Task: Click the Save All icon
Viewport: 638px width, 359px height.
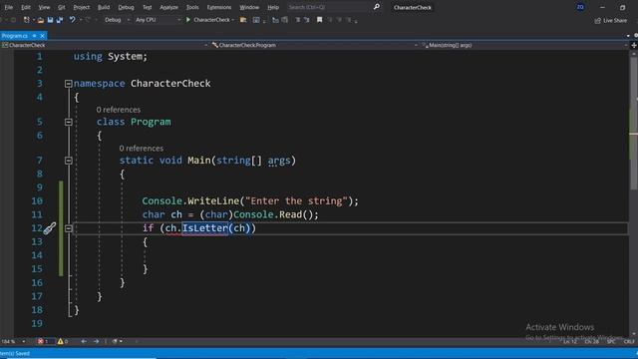Action: click(x=60, y=20)
